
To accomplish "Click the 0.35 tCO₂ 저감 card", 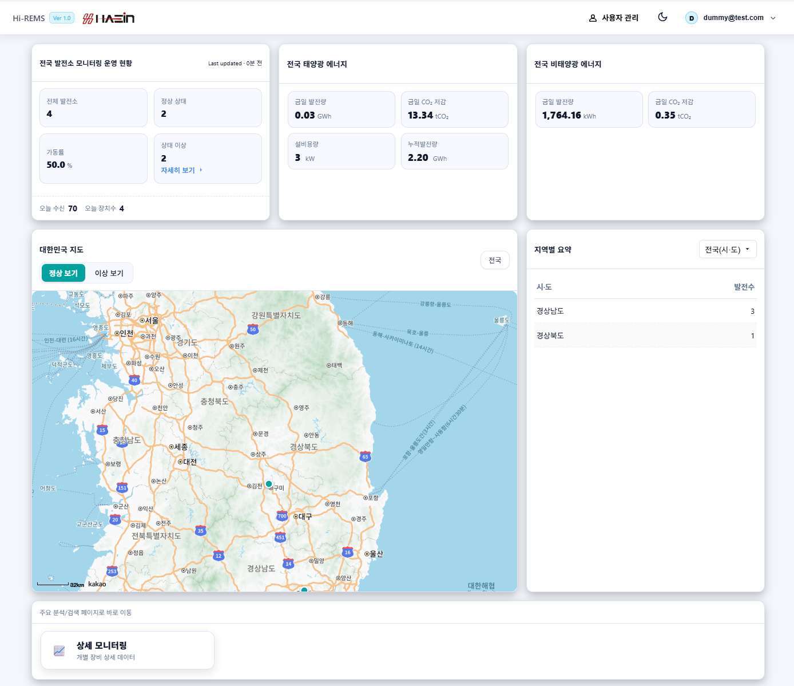I will pos(702,109).
